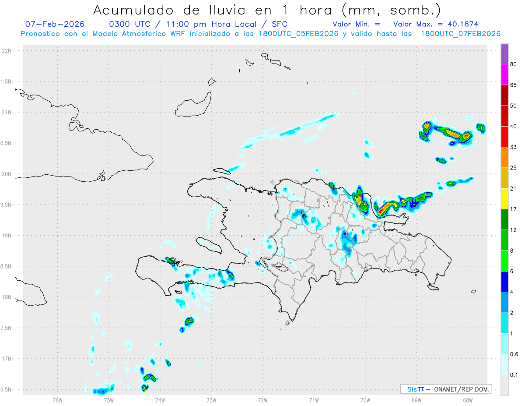
Task: Pick the red legend color between 40 and 50
Action: point(504,116)
